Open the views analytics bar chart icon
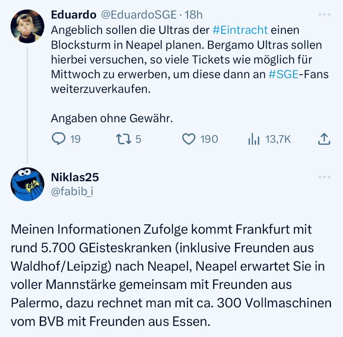This screenshot has height=337, width=343. click(x=253, y=139)
